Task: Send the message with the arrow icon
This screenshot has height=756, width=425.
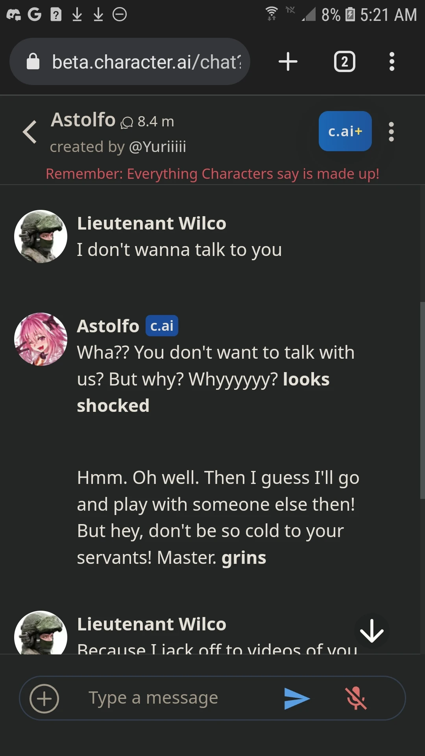Action: 297,699
